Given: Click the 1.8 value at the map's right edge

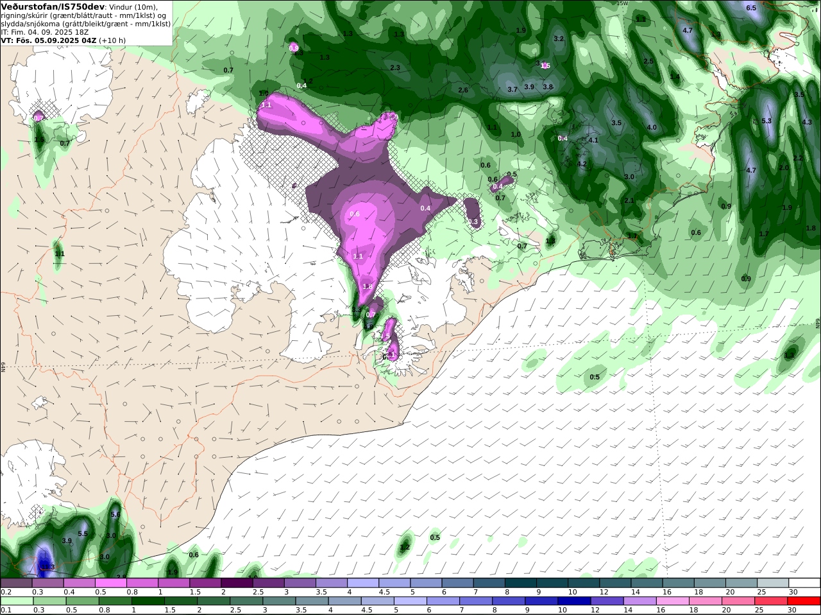Looking at the screenshot, I should coord(811,228).
